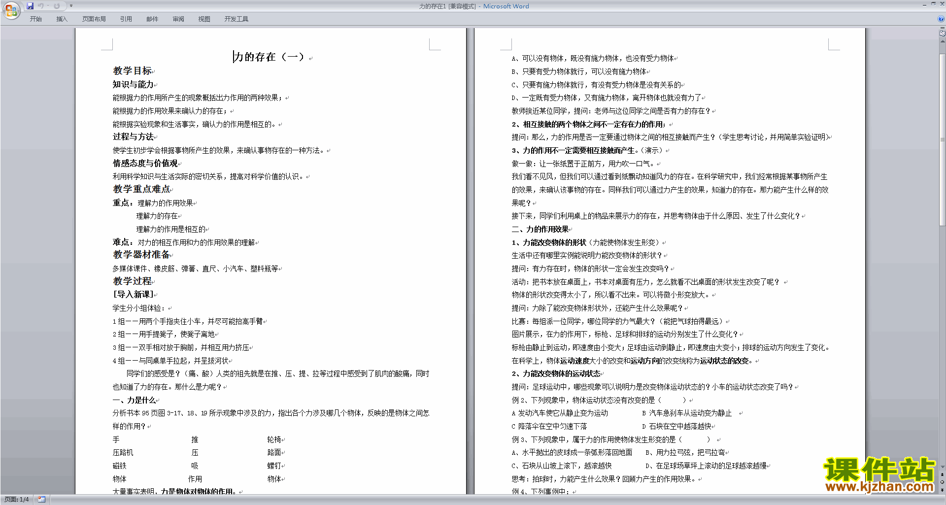Viewport: 946px width, 505px height.
Task: Click the line 难点：对力的相互作用
Action: coord(184,242)
